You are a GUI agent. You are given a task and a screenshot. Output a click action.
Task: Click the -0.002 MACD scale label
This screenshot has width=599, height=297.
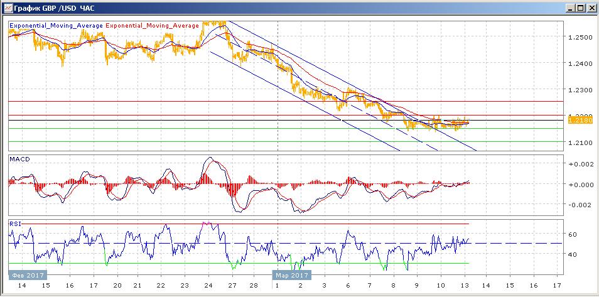coord(579,205)
